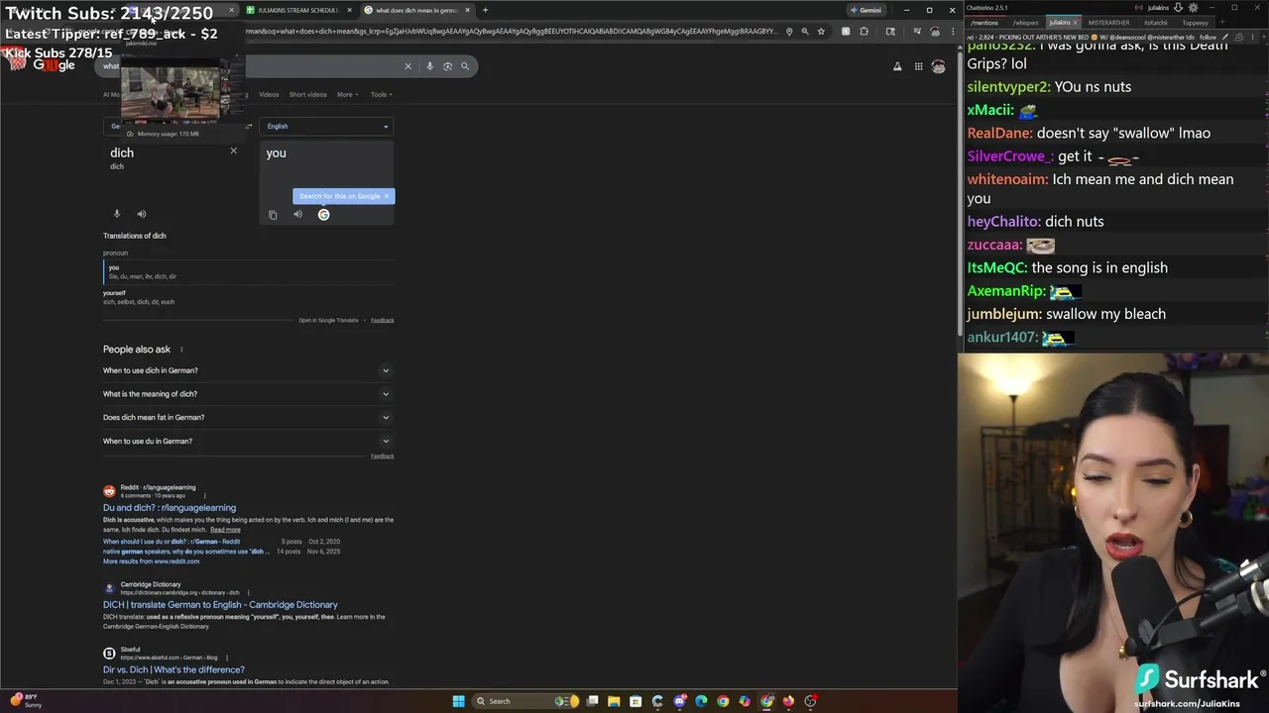
Task: Switch to Videos search tab
Action: (x=269, y=94)
